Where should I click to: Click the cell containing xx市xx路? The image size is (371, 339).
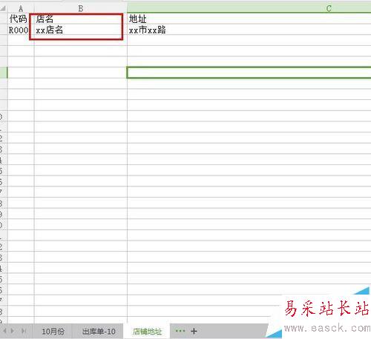pyautogui.click(x=249, y=30)
